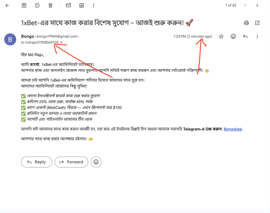270x213 pixels.
Task: Go back to inbox with the back arrow
Action: point(7,5)
